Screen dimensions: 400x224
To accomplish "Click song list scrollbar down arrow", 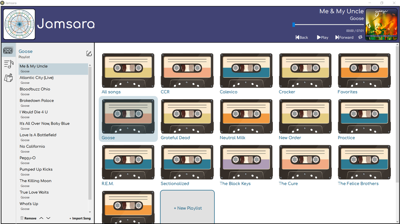I will (90, 212).
